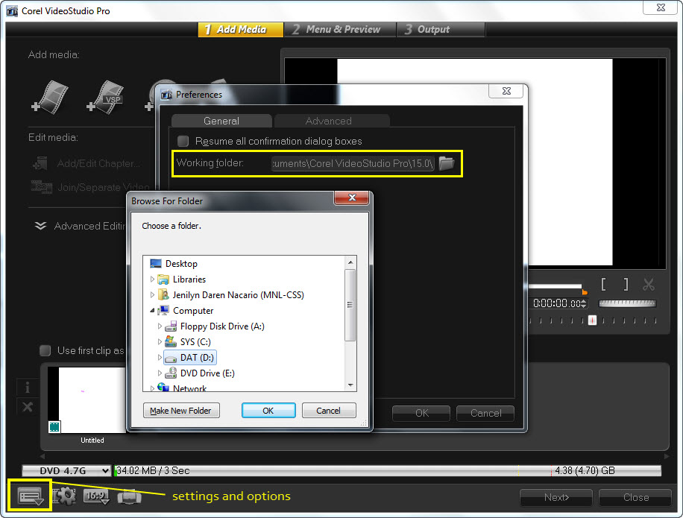Select step 1 Add Media tab

(x=240, y=30)
